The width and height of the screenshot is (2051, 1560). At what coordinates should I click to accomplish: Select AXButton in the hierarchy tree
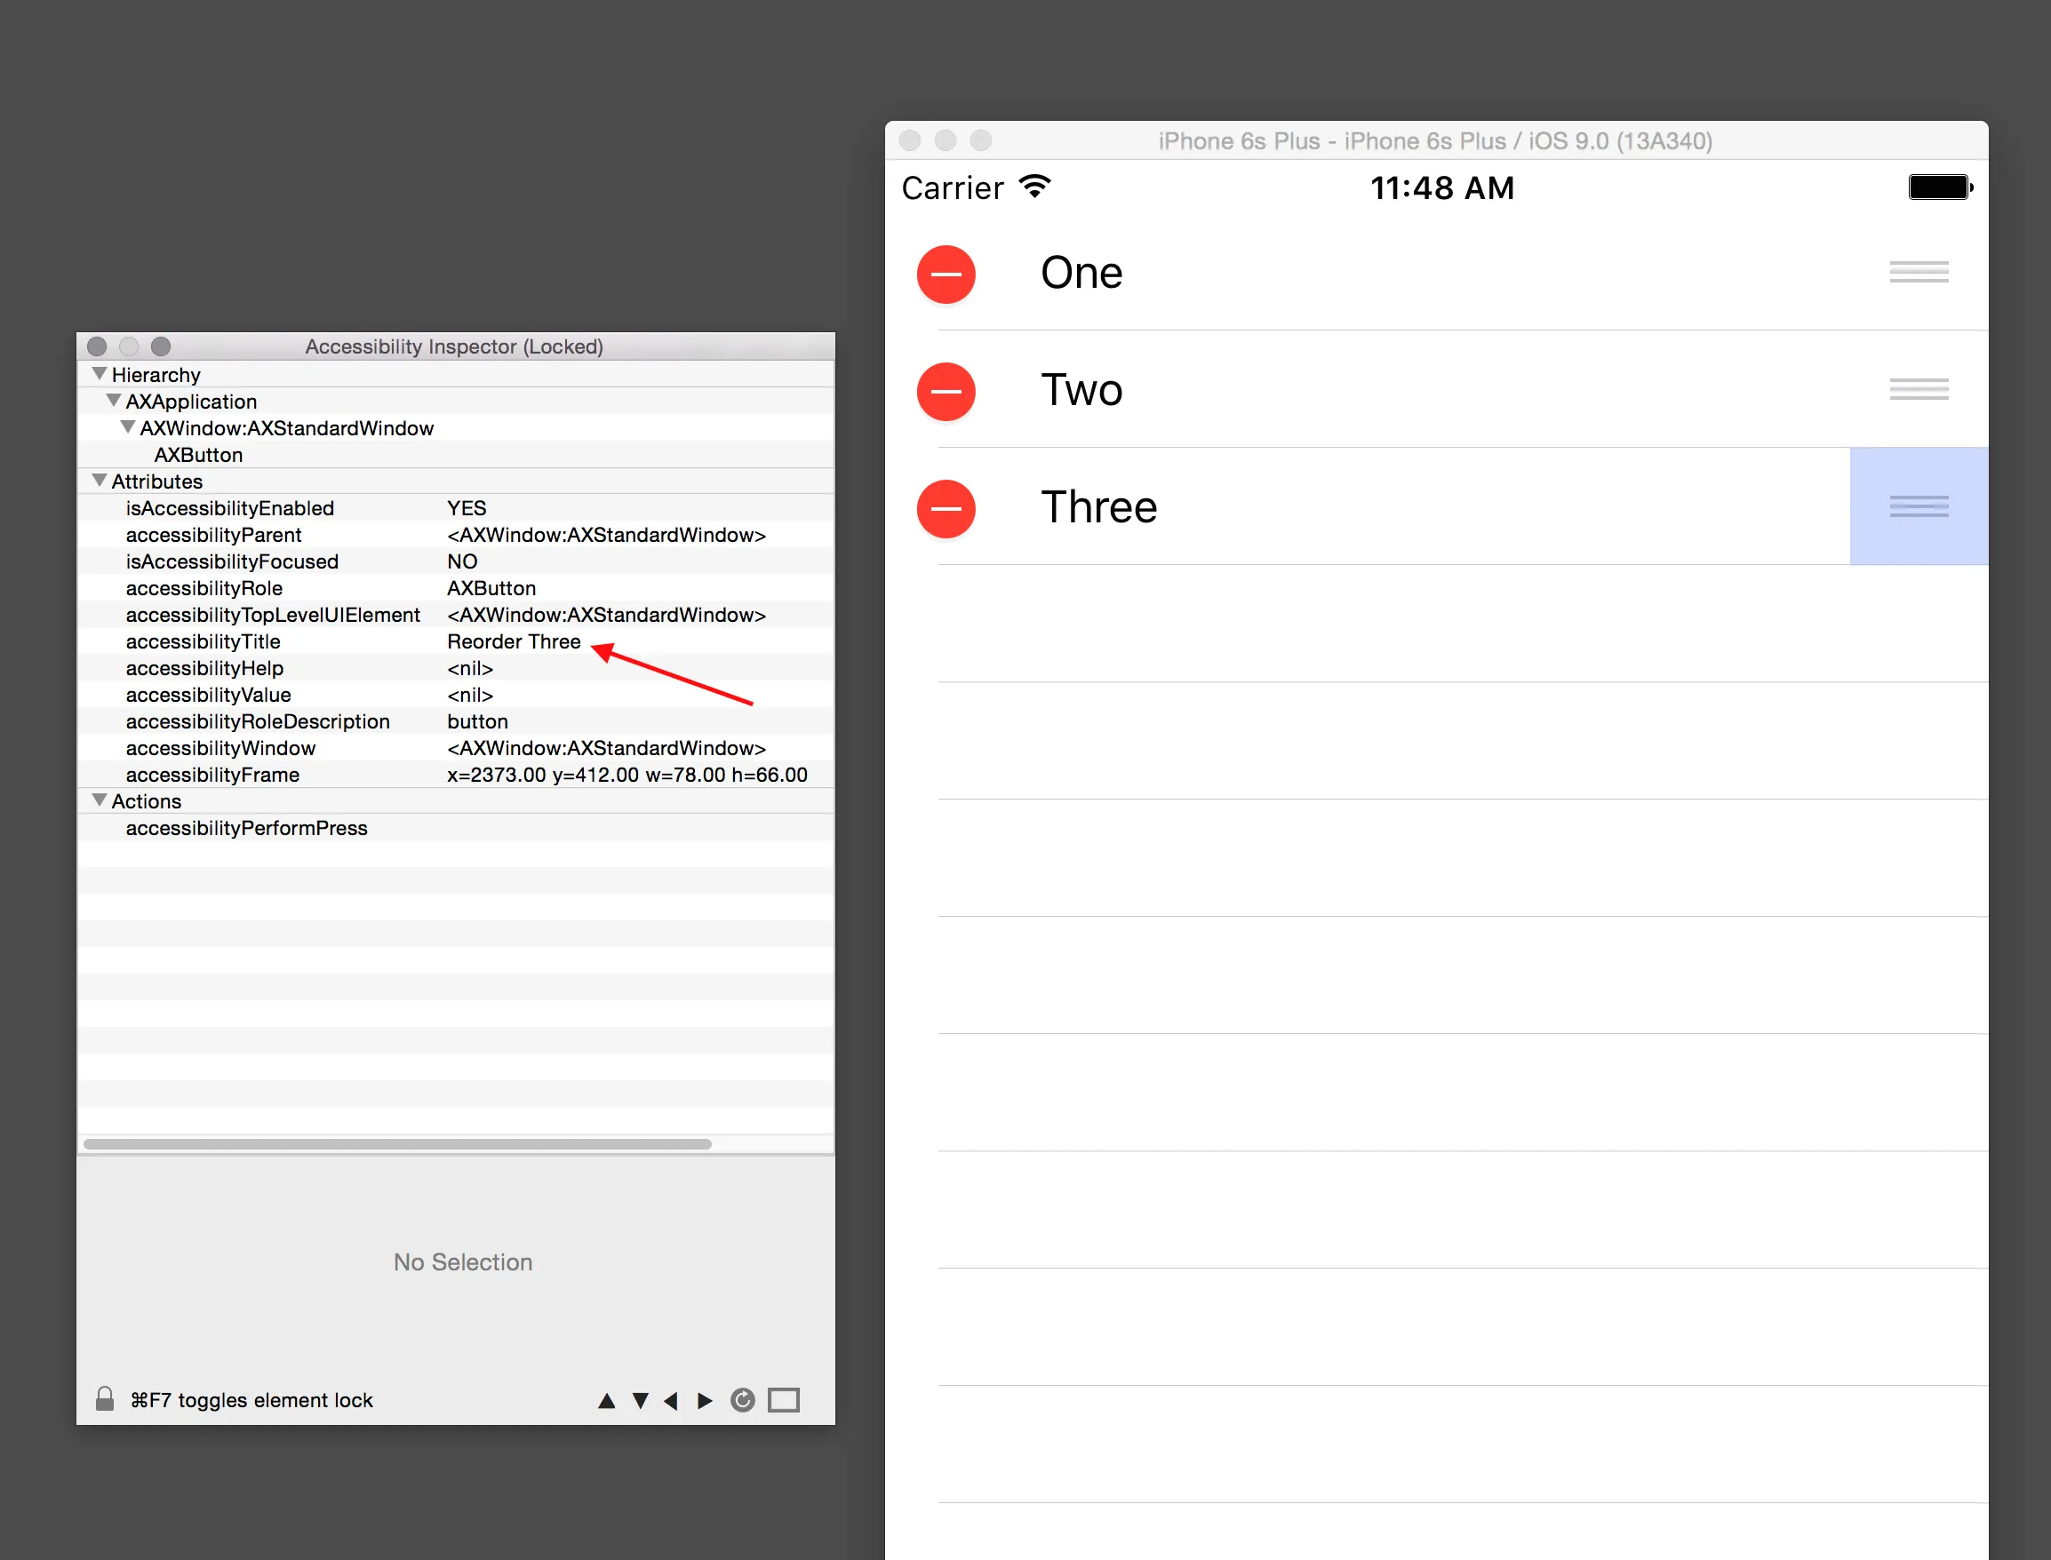click(198, 455)
